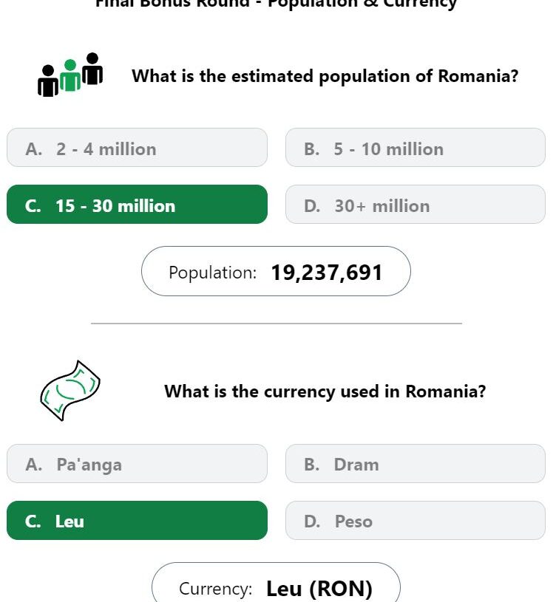Select answer B, 5 - 10 million
The height and width of the screenshot is (602, 556).
(416, 148)
